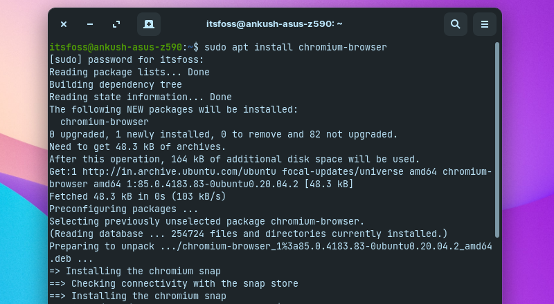
Task: Click the 'Checking connectivity with the snap store' line
Action: pyautogui.click(x=184, y=283)
